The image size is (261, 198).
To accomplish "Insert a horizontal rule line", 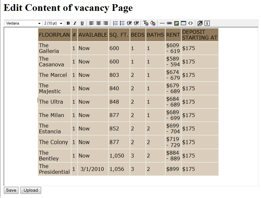I will click(x=162, y=23).
